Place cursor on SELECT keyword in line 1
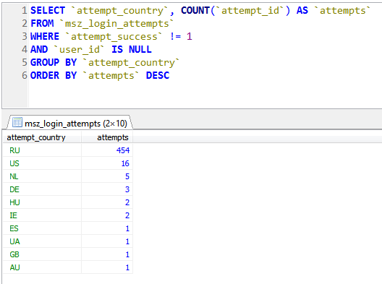The width and height of the screenshot is (382, 284). [48, 10]
